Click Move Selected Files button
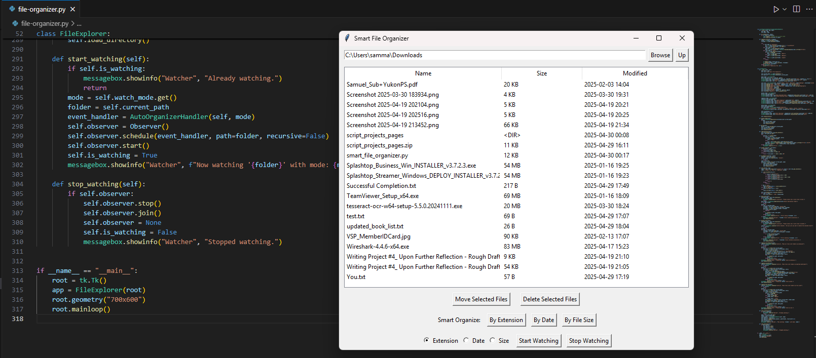 (481, 299)
